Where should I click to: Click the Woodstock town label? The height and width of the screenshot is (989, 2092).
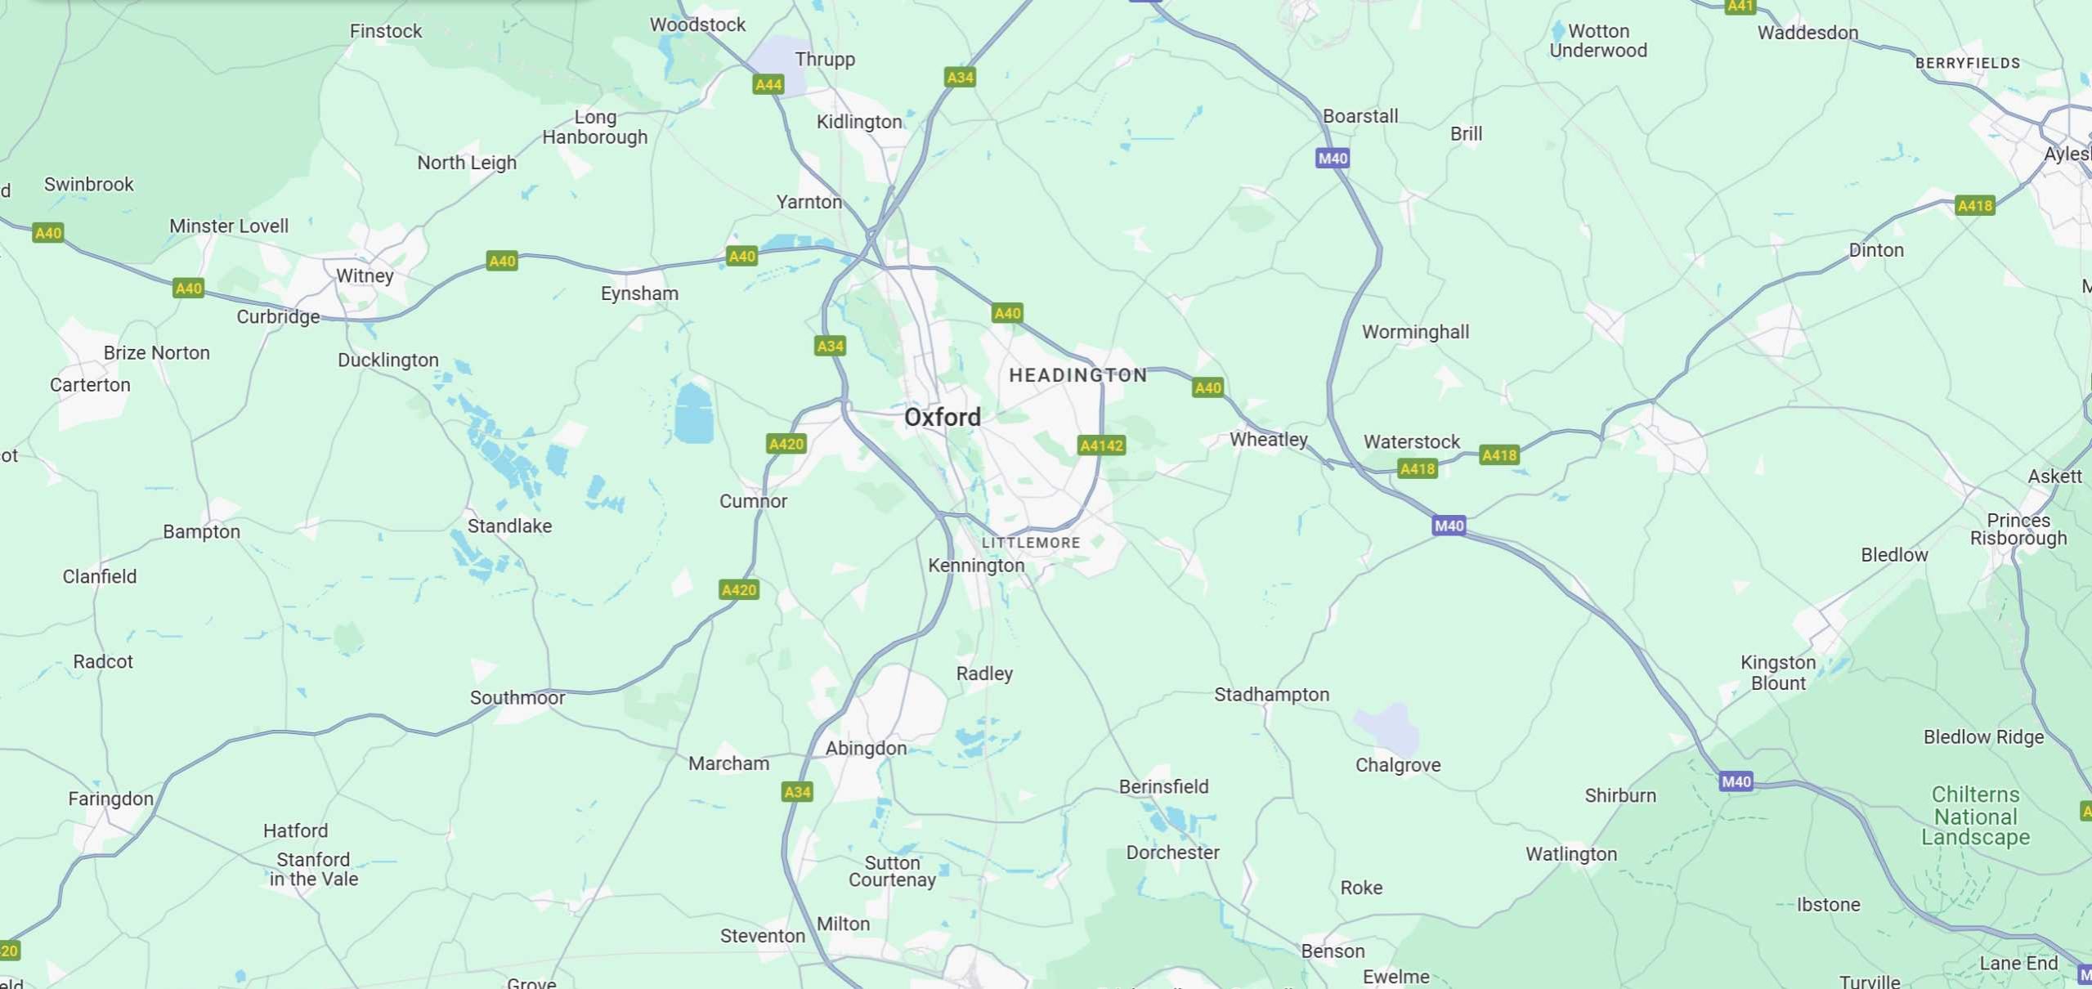(697, 25)
